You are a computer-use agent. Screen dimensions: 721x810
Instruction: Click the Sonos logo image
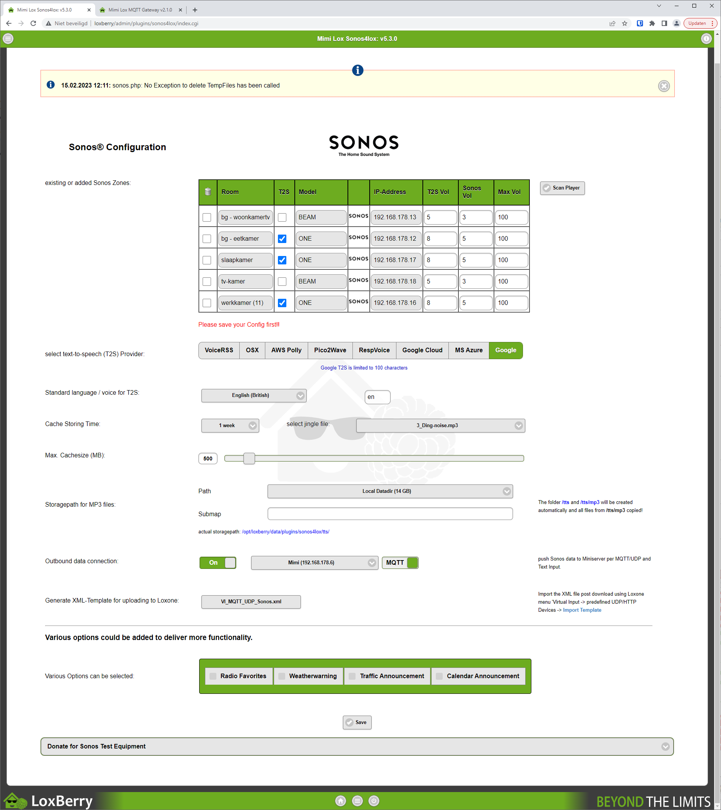pyautogui.click(x=364, y=146)
